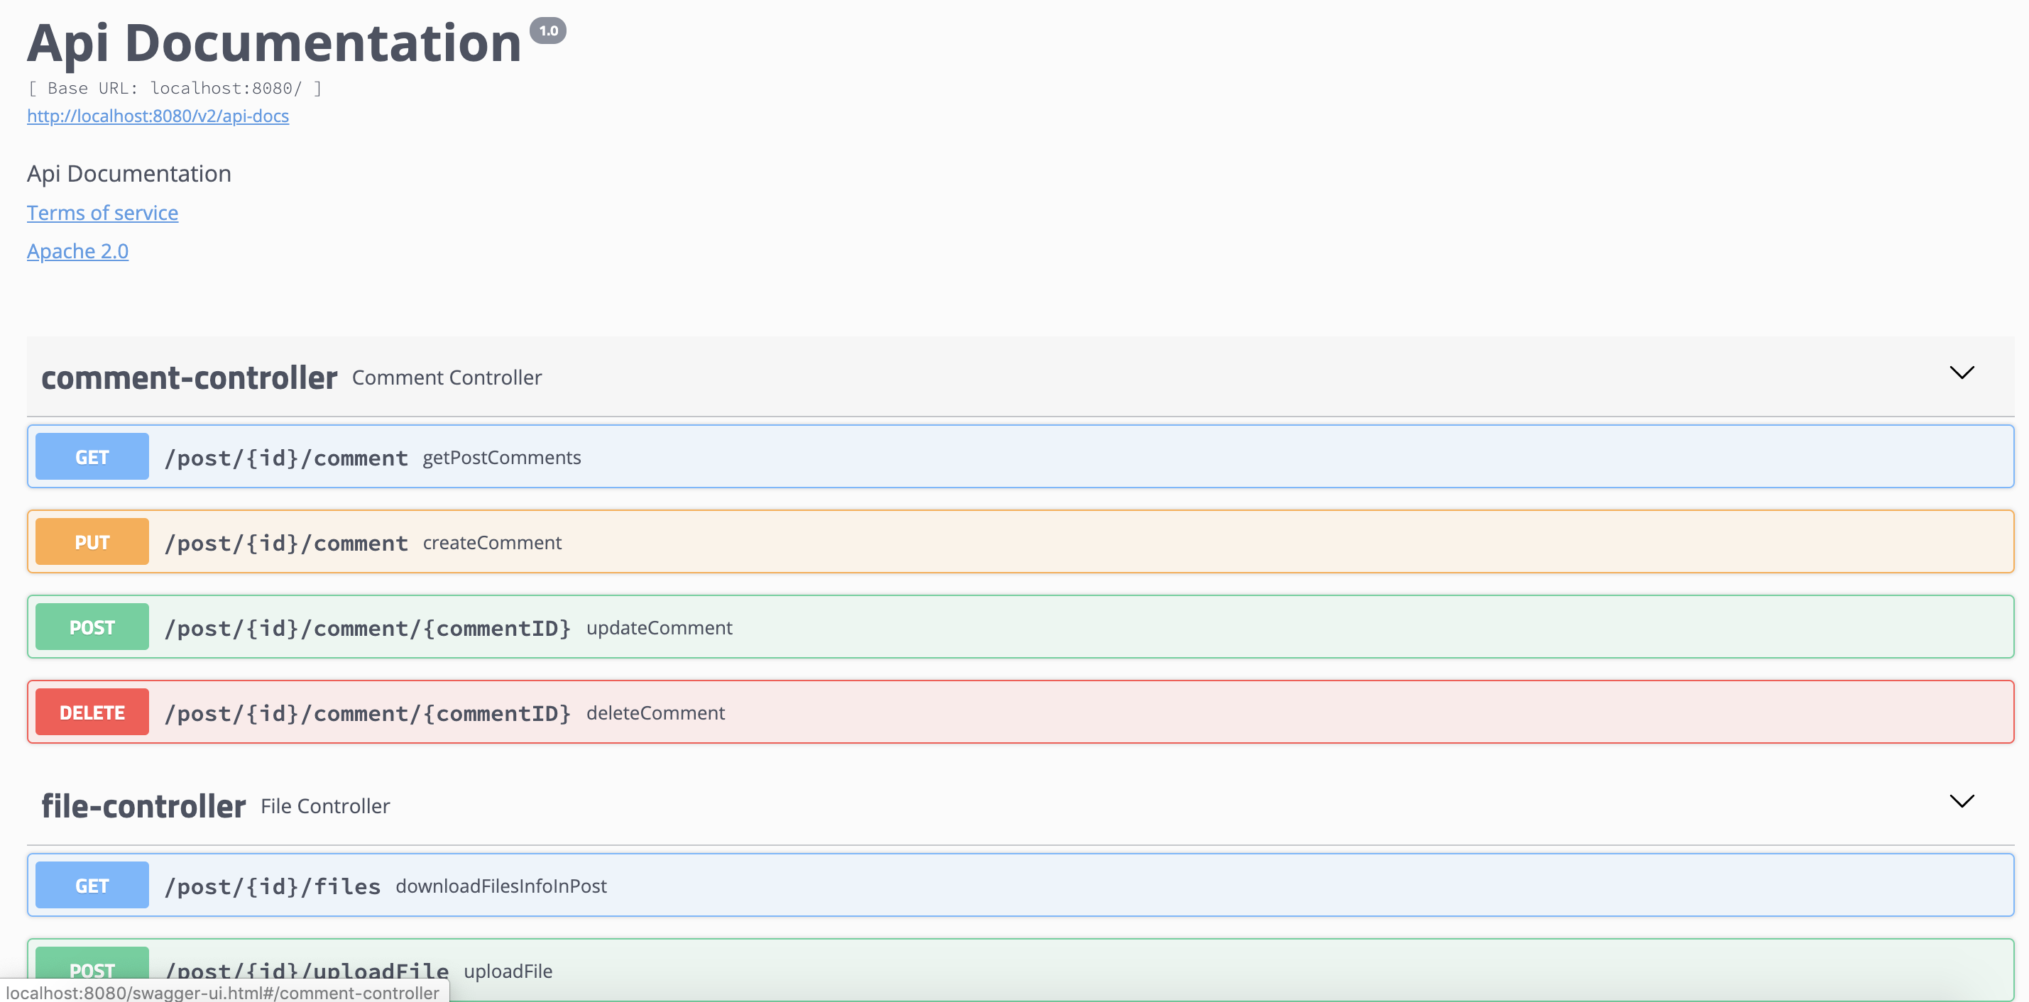
Task: Open Terms of service link
Action: click(x=102, y=212)
